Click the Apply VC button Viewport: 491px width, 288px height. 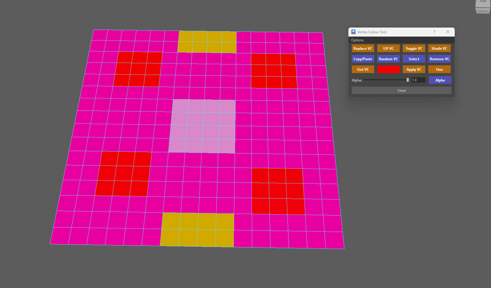click(x=414, y=70)
